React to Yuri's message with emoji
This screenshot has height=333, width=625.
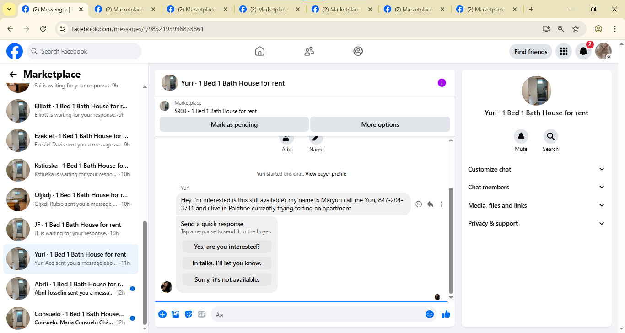tap(419, 204)
